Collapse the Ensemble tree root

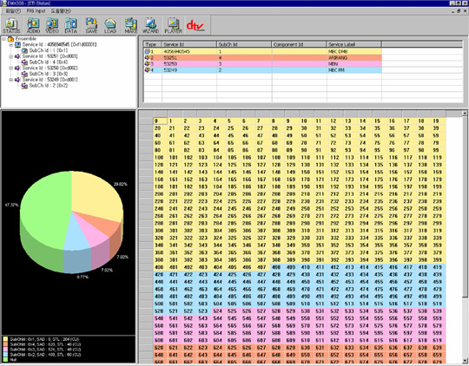(x=3, y=39)
